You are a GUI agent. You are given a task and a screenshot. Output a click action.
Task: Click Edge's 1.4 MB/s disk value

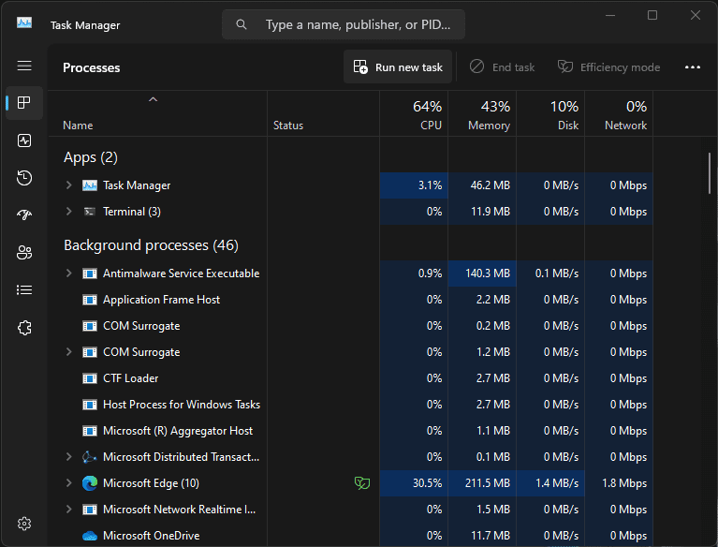(x=557, y=483)
